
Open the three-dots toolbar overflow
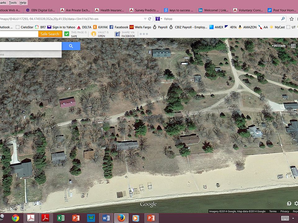tap(144, 34)
